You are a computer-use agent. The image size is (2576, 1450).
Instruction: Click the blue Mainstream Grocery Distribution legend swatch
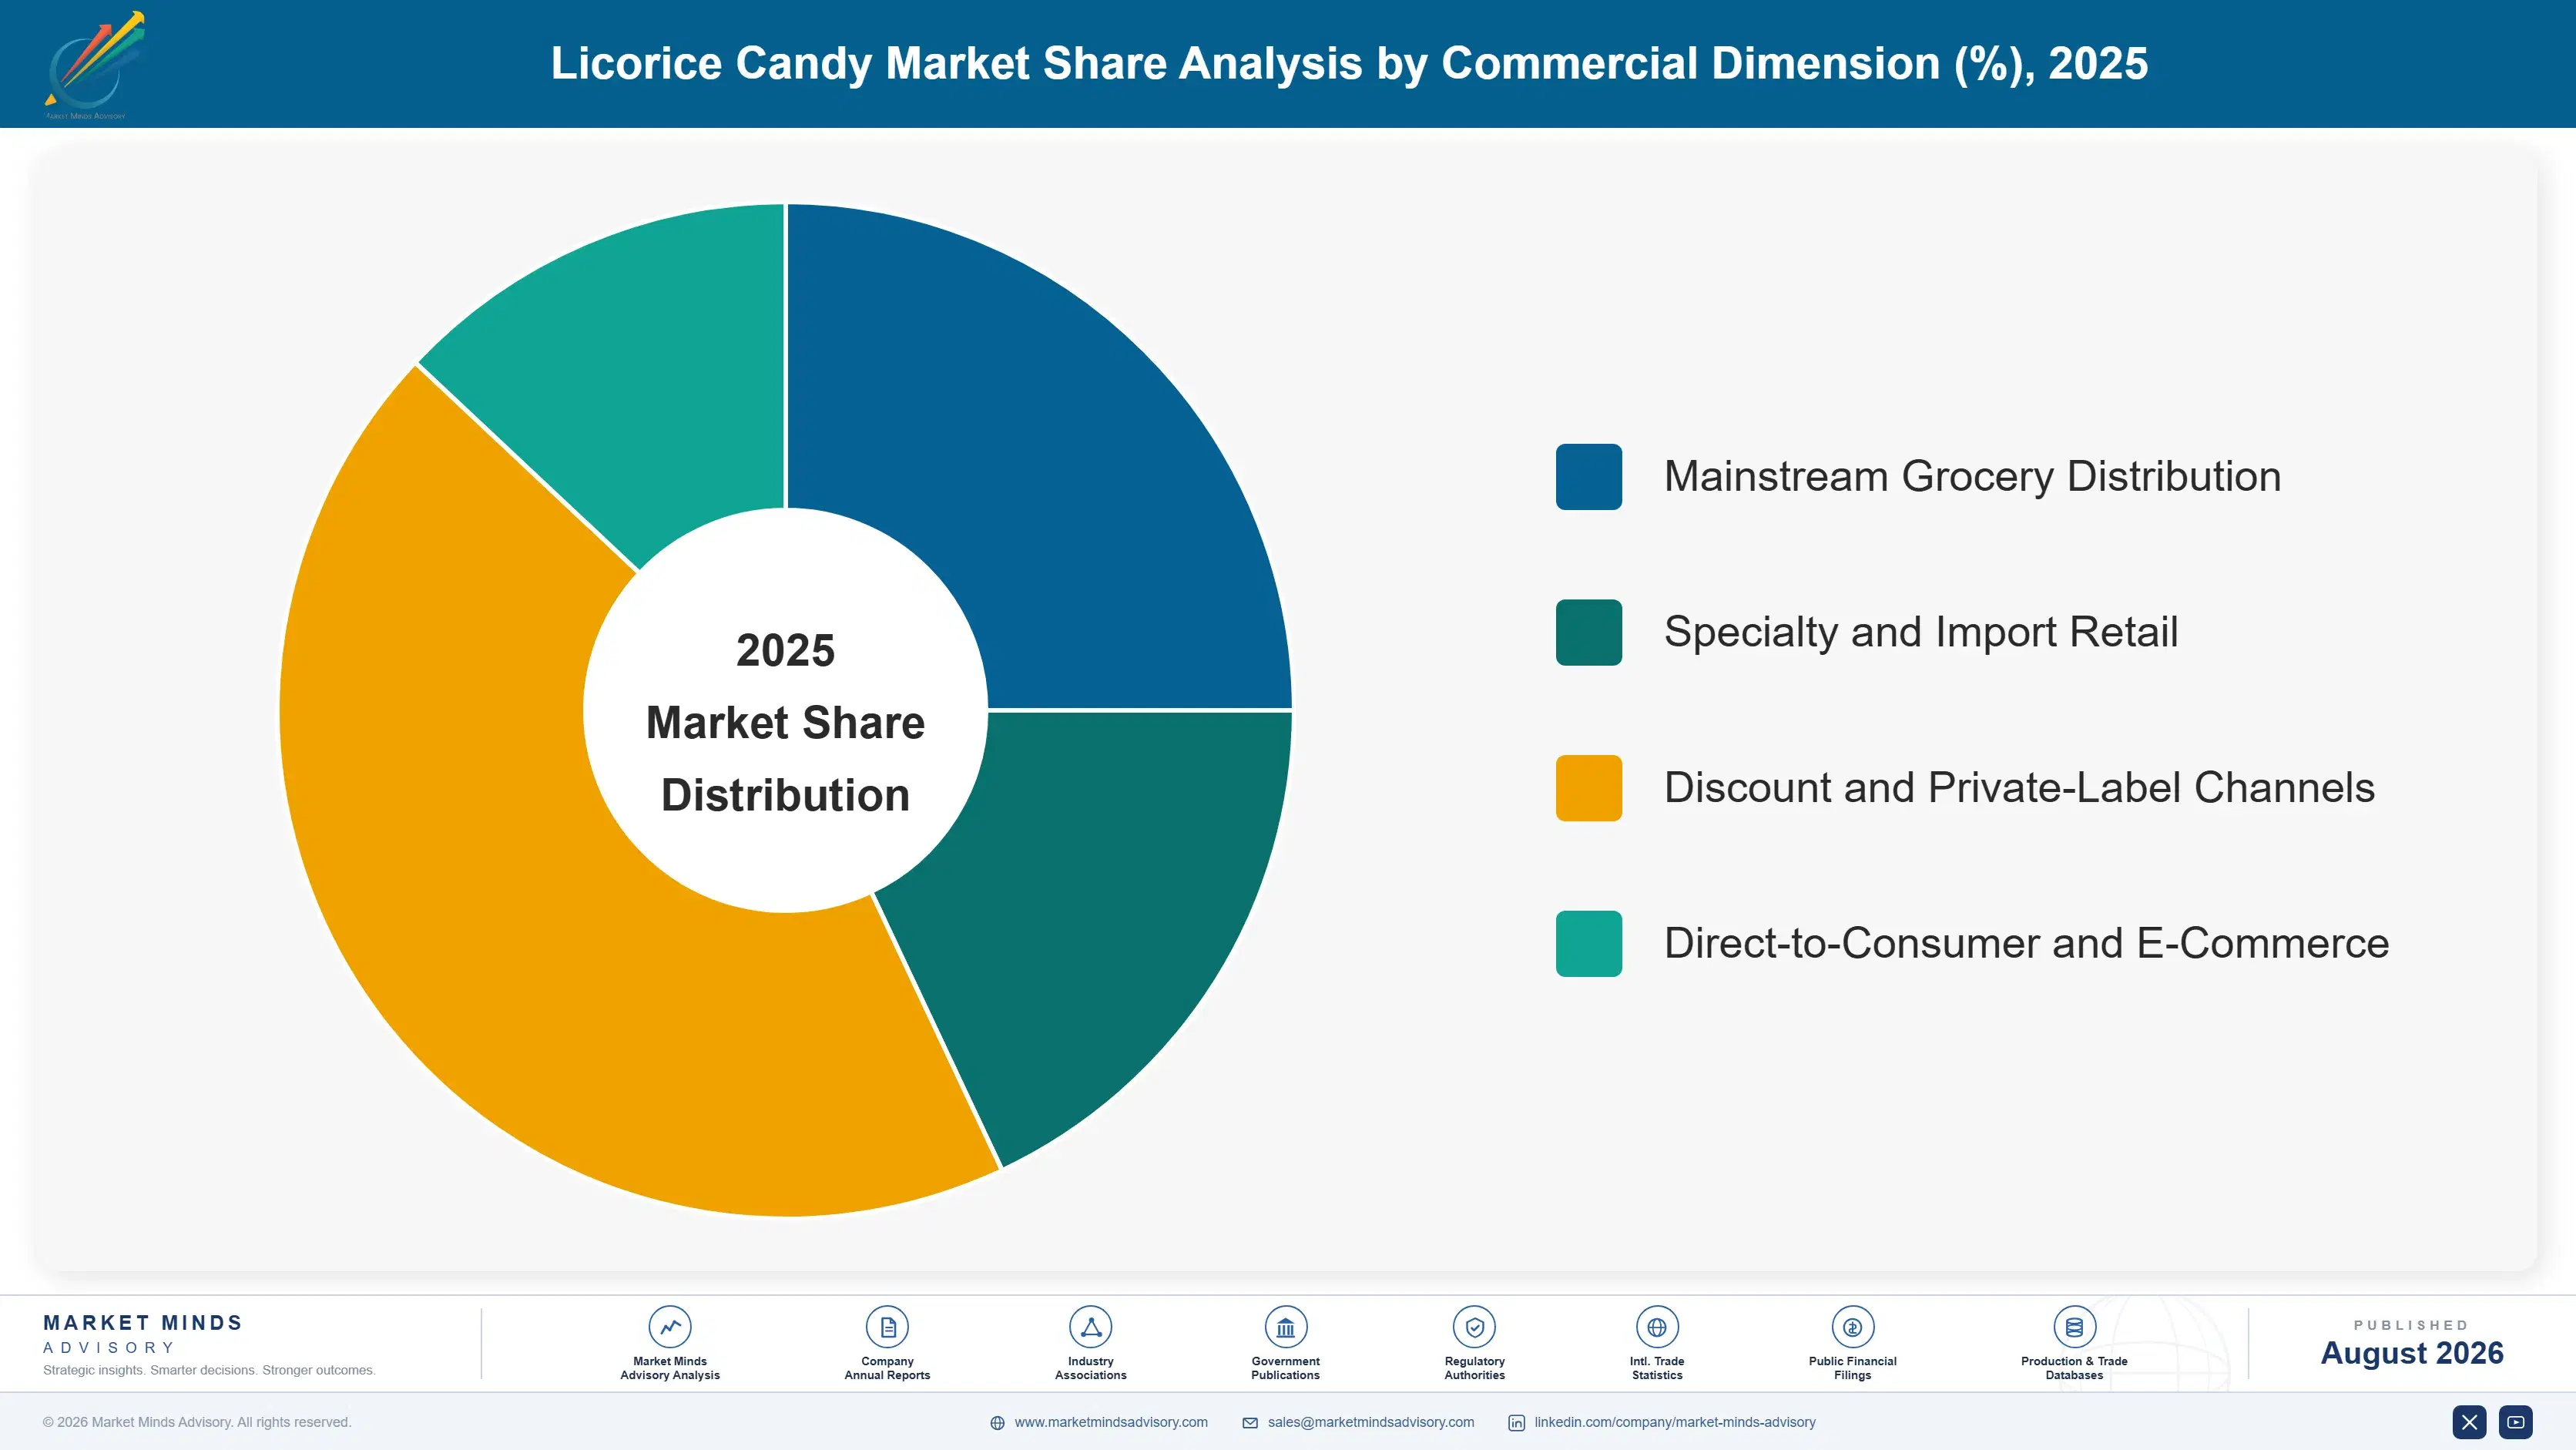1588,477
